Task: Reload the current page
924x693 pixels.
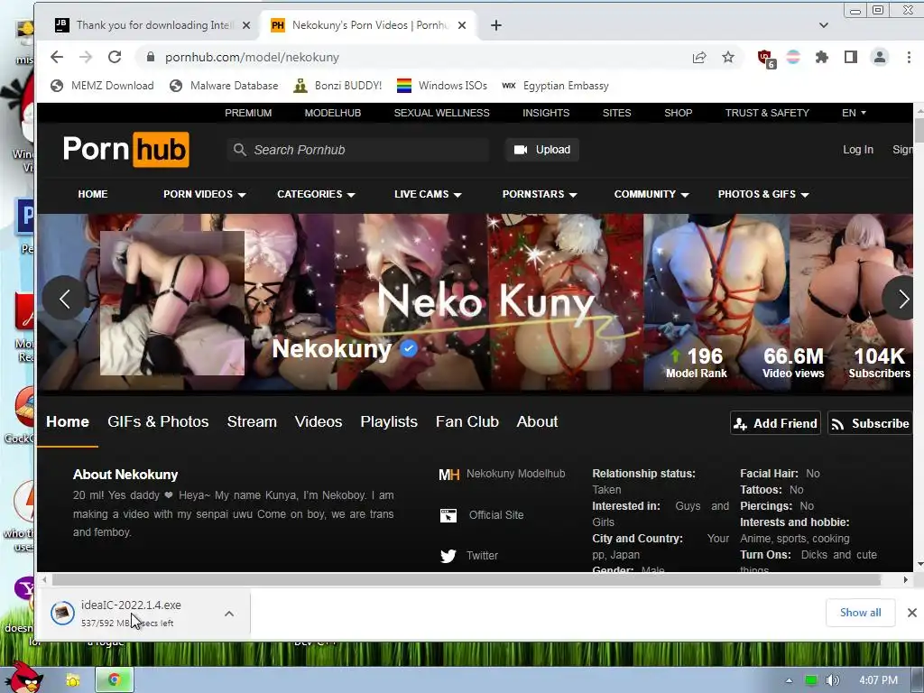Action: (x=115, y=57)
